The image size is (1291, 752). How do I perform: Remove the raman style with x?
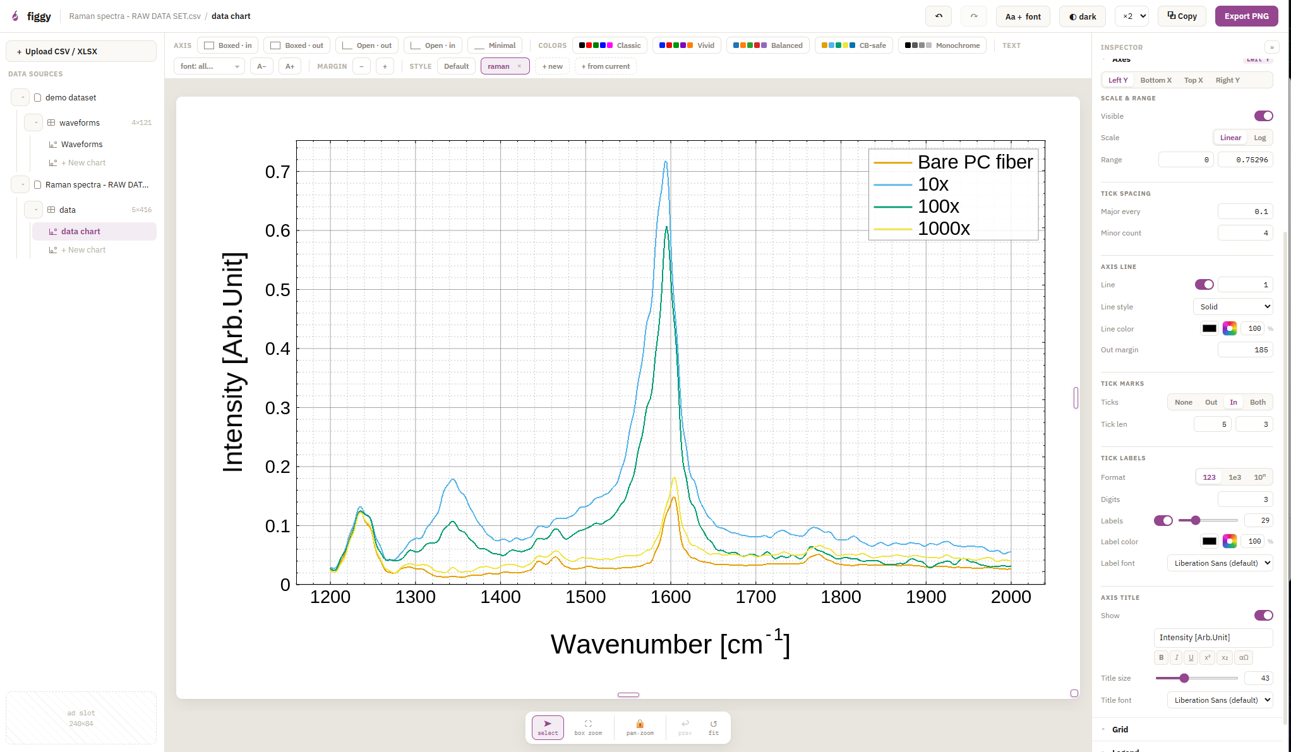point(519,66)
